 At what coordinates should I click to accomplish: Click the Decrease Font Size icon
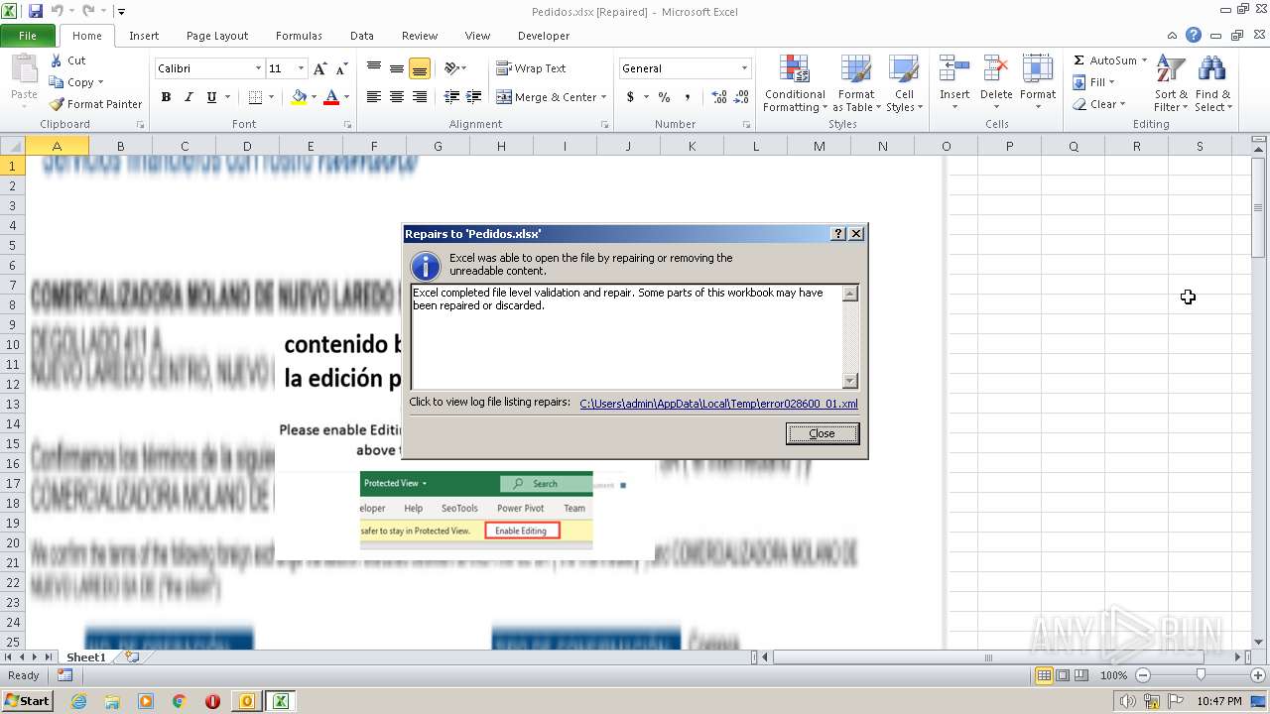point(341,68)
